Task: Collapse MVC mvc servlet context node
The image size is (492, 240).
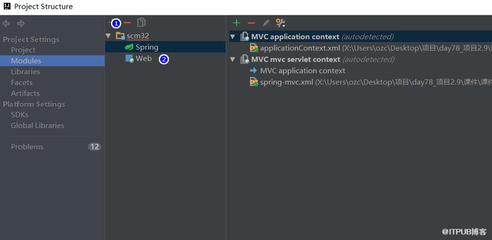Action: point(233,59)
